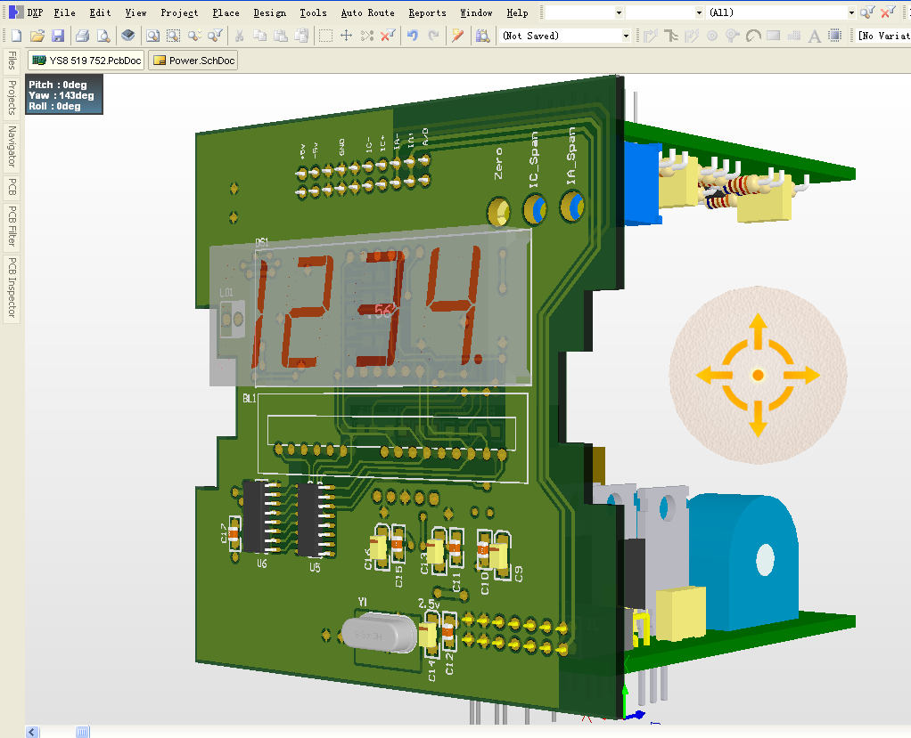Place a component using the chip icon
The image size is (911, 738).
835,36
